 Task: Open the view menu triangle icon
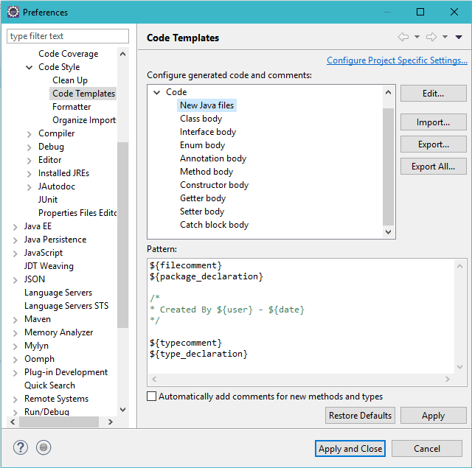pos(459,38)
